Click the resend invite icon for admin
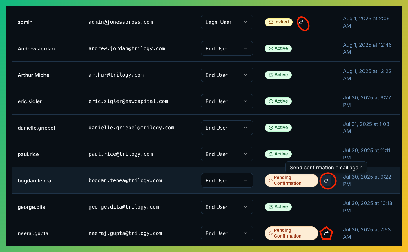Viewport: 408px width, 252px height. click(x=302, y=22)
